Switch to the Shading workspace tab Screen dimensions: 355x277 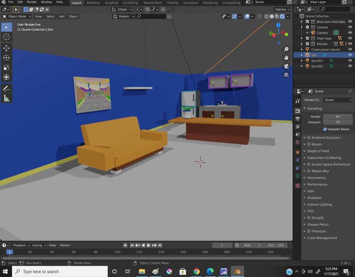coord(173,3)
